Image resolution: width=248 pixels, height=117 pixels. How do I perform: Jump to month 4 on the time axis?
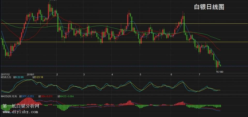coord(112,74)
